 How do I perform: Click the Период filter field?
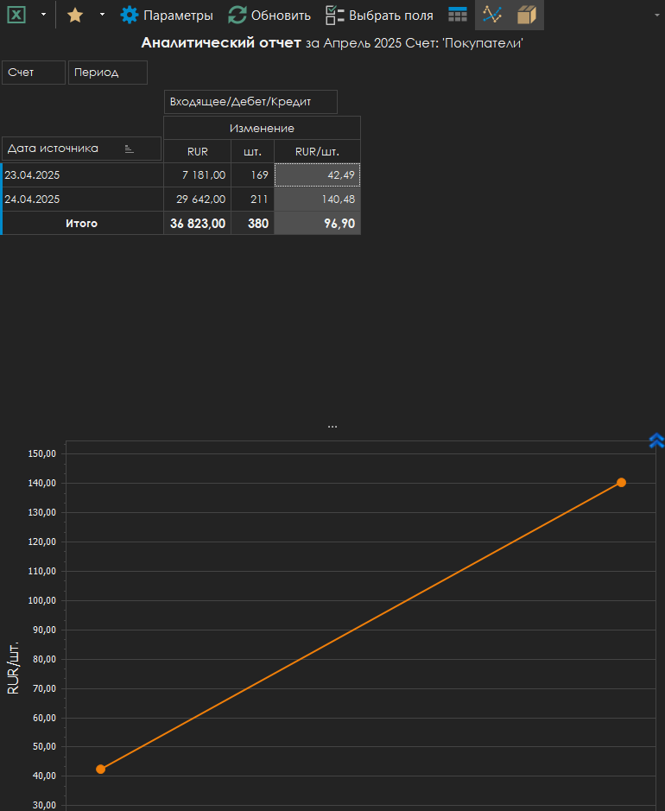pos(107,73)
